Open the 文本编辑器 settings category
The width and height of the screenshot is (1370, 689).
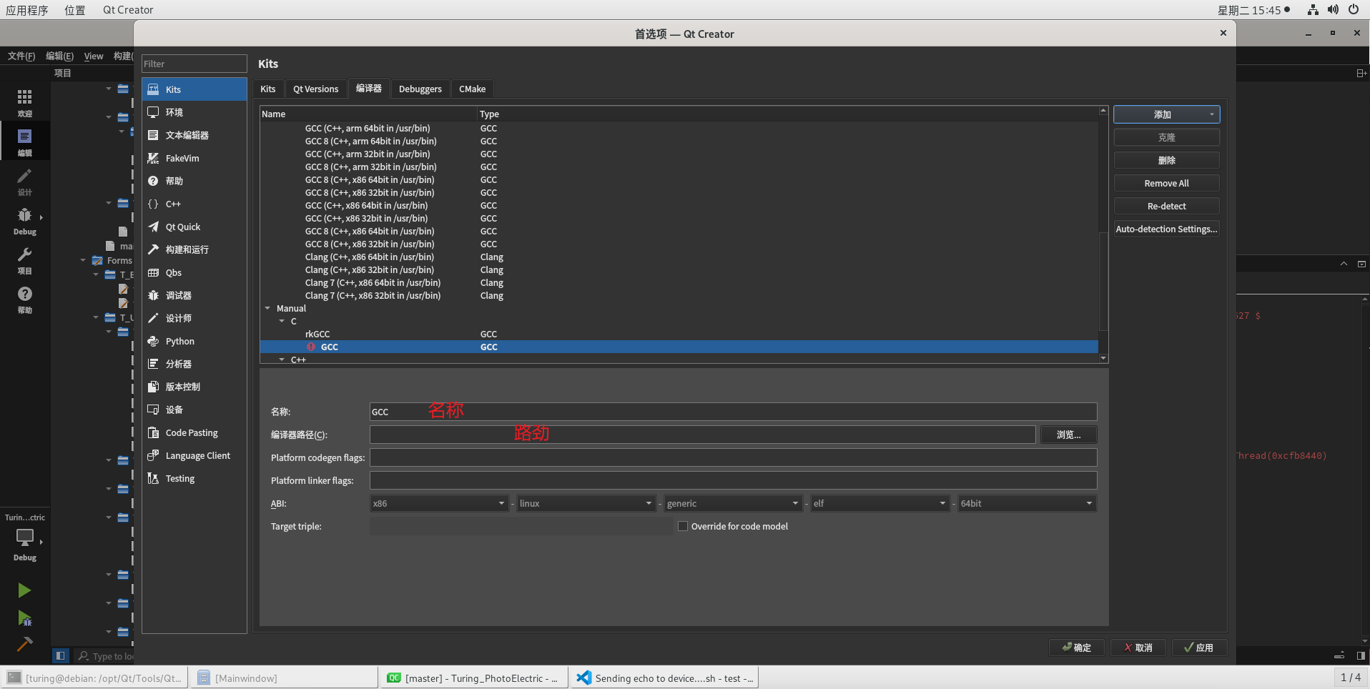(194, 135)
